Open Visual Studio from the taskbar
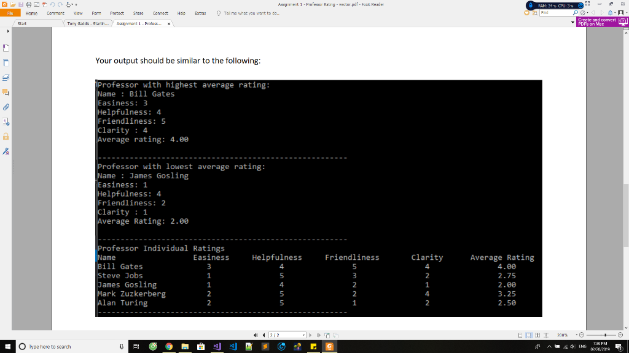 (x=217, y=347)
